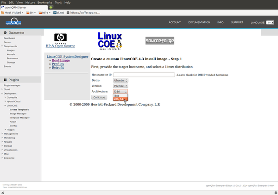Image resolution: width=278 pixels, height=195 pixels.
Task: Click the Continue button
Action: click(x=99, y=97)
